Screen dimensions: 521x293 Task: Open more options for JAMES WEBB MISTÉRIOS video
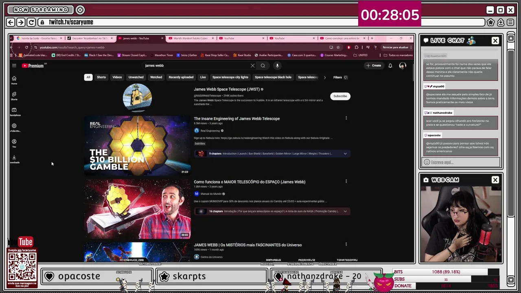click(346, 244)
